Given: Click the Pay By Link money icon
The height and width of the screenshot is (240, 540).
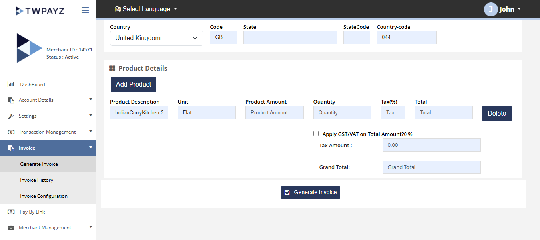Looking at the screenshot, I should coord(11,212).
